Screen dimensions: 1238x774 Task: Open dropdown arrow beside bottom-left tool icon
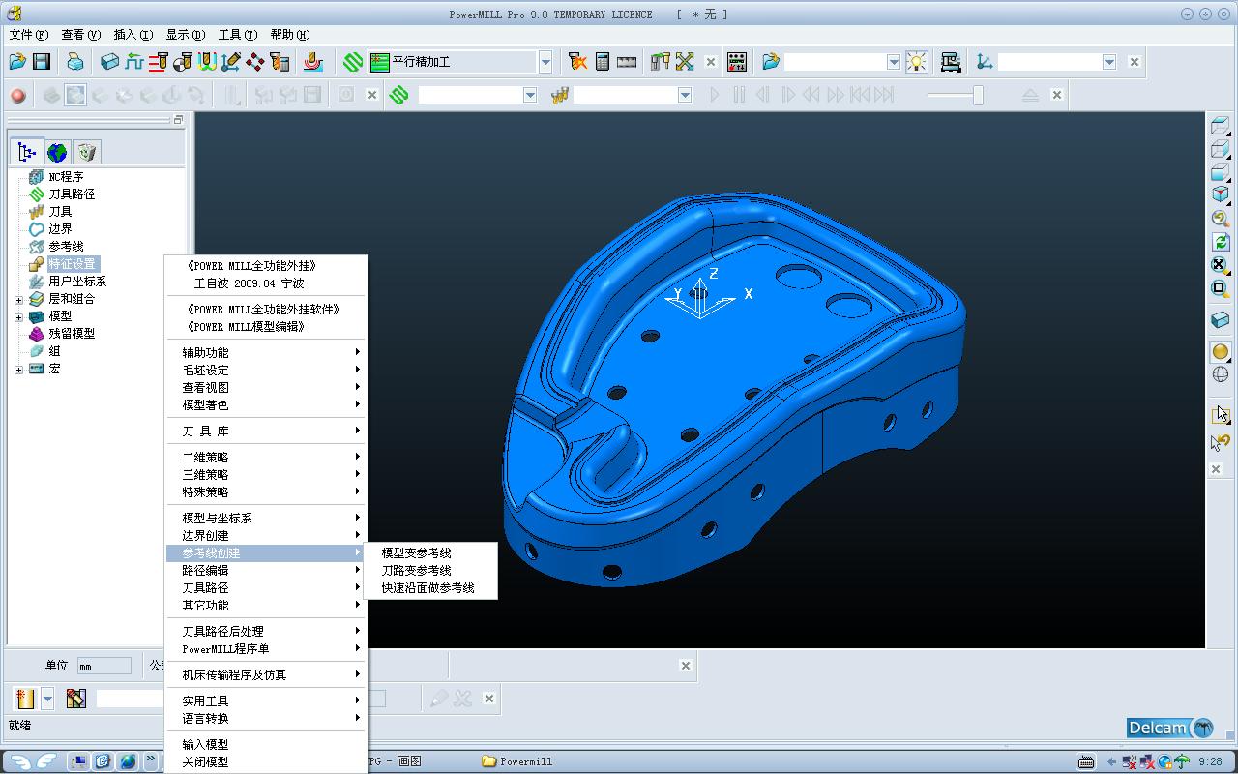pos(46,699)
